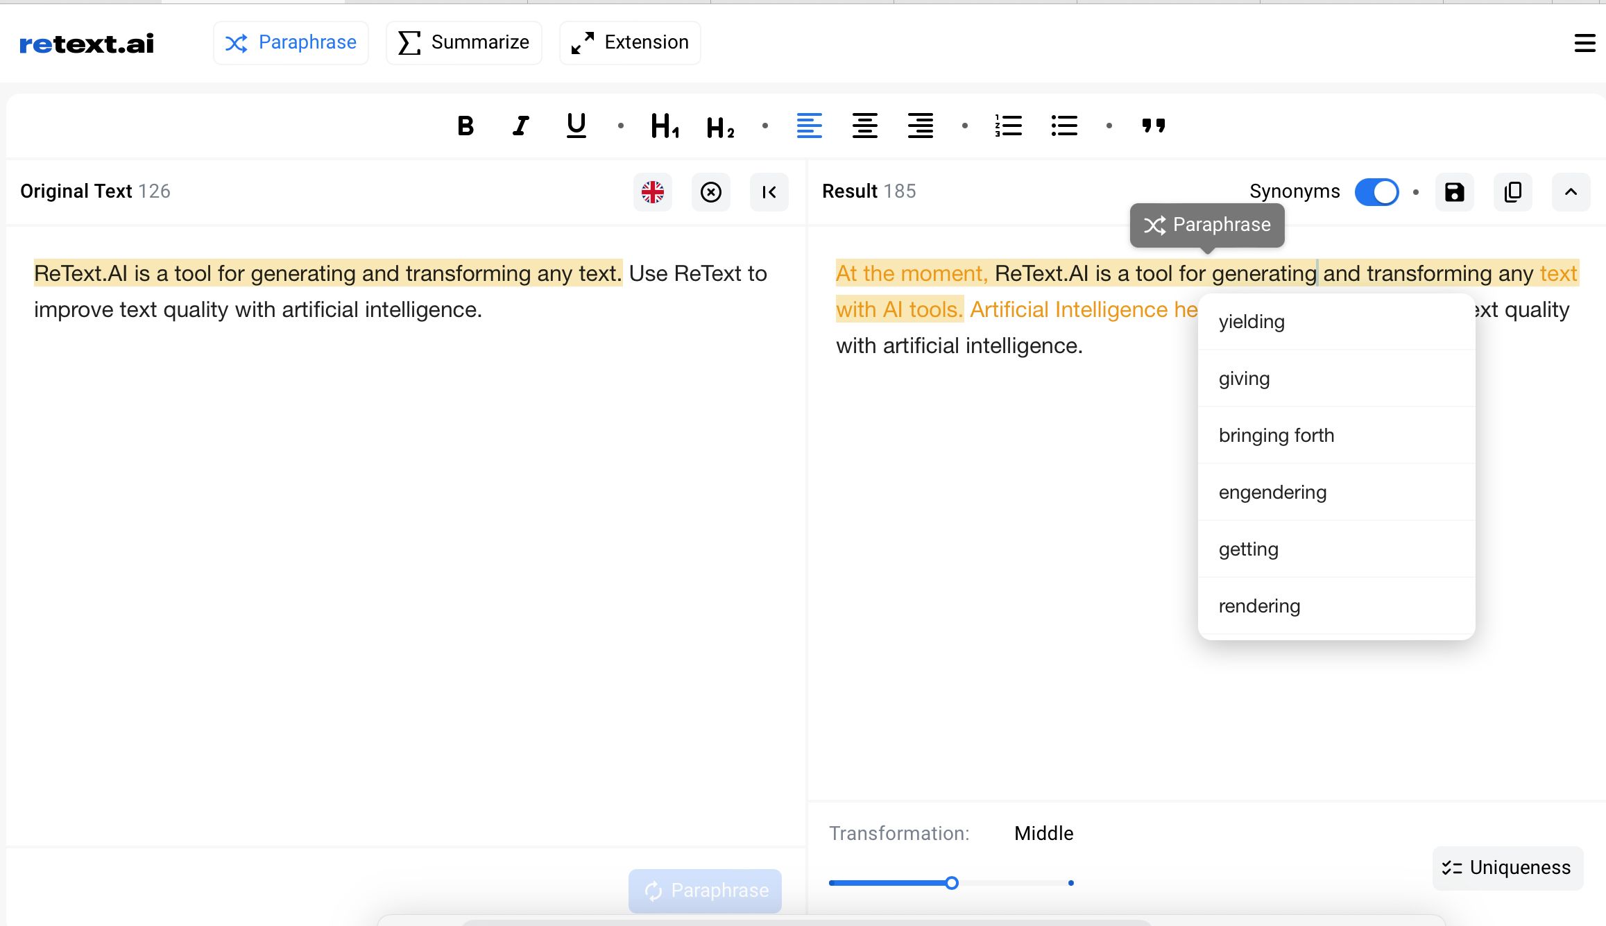This screenshot has height=926, width=1606.
Task: Insert a bulleted list
Action: click(x=1064, y=126)
